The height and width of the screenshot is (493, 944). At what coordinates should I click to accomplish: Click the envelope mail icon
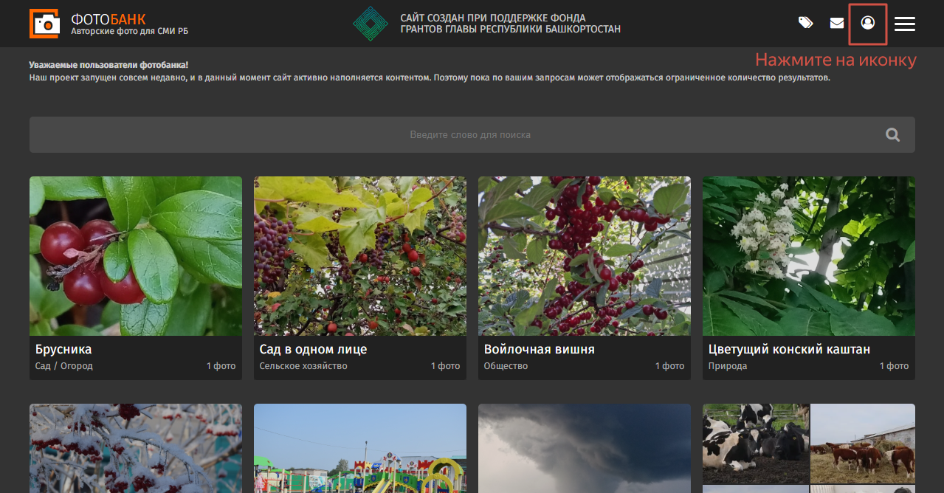click(x=836, y=24)
